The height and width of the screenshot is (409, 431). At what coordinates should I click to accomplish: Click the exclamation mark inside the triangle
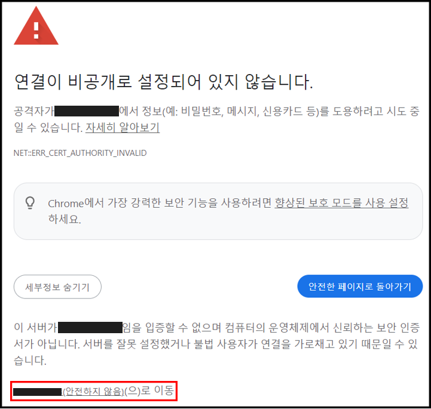(36, 30)
